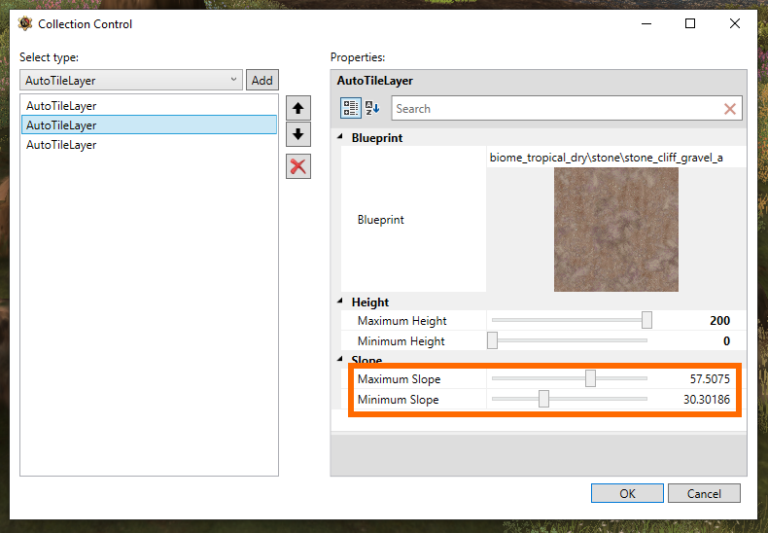The height and width of the screenshot is (533, 768).
Task: Click the Maximum Slope slider handle
Action: [590, 378]
